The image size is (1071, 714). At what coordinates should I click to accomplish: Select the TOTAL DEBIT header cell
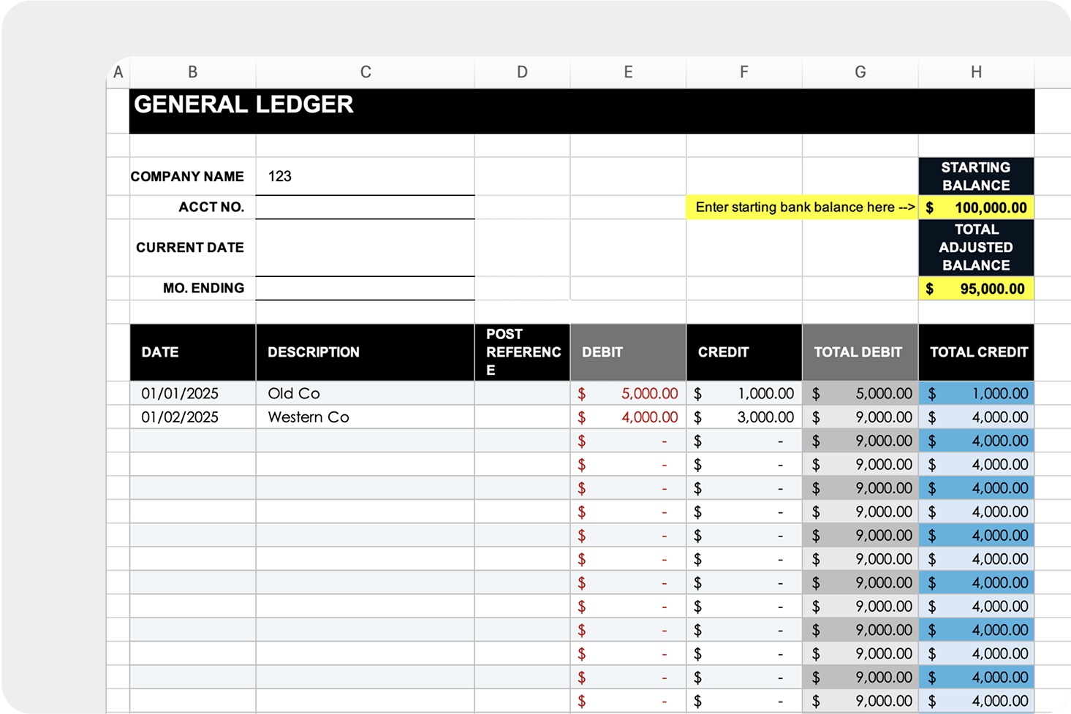pos(860,352)
